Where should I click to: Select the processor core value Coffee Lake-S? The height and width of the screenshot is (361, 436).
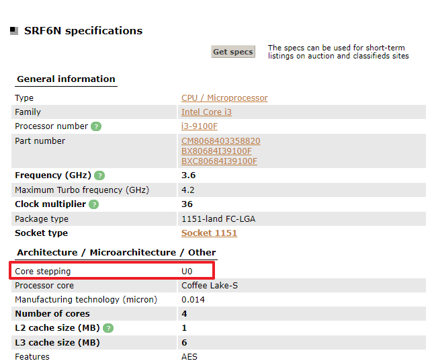coord(210,286)
